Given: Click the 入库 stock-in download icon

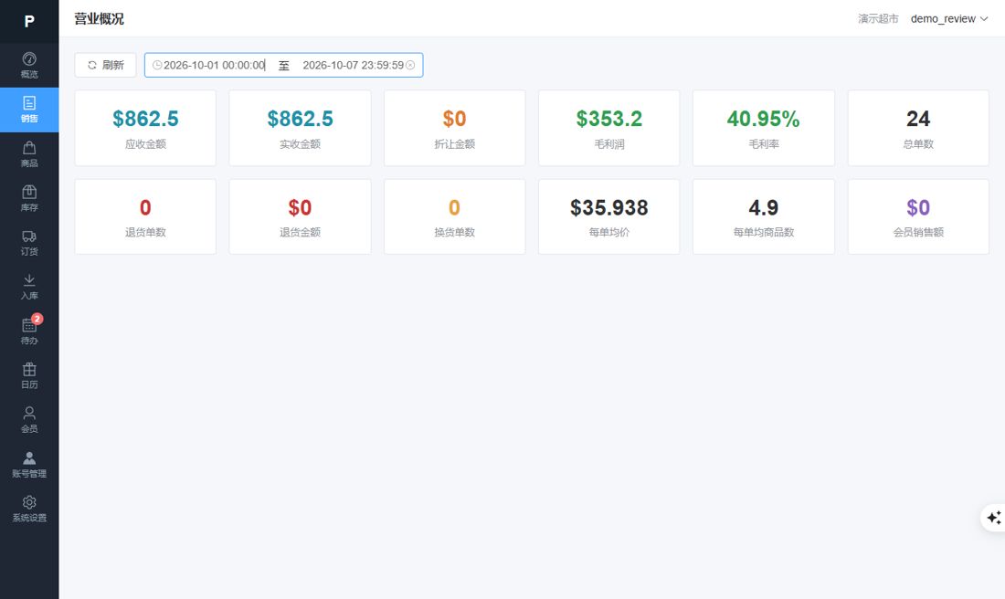Looking at the screenshot, I should click(29, 287).
